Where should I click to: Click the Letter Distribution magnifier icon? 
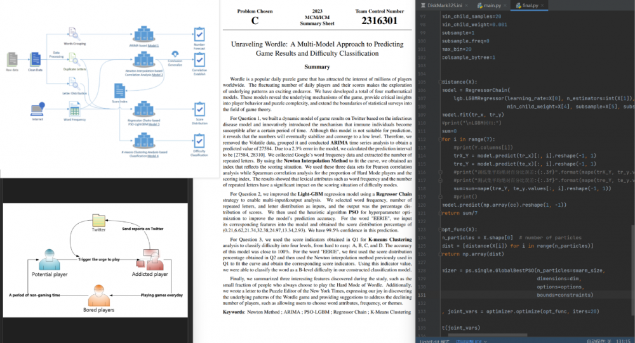pos(73,83)
